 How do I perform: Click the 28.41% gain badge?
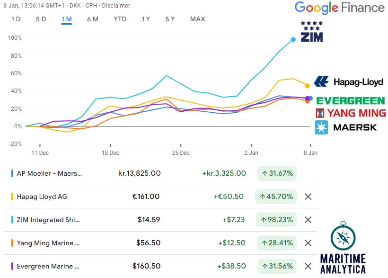(x=277, y=243)
